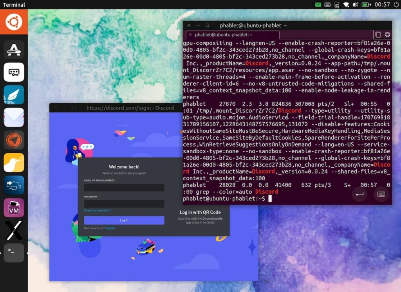This screenshot has width=401, height=292.
Task: Open the Terminal icon in dock
Action: (x=14, y=253)
